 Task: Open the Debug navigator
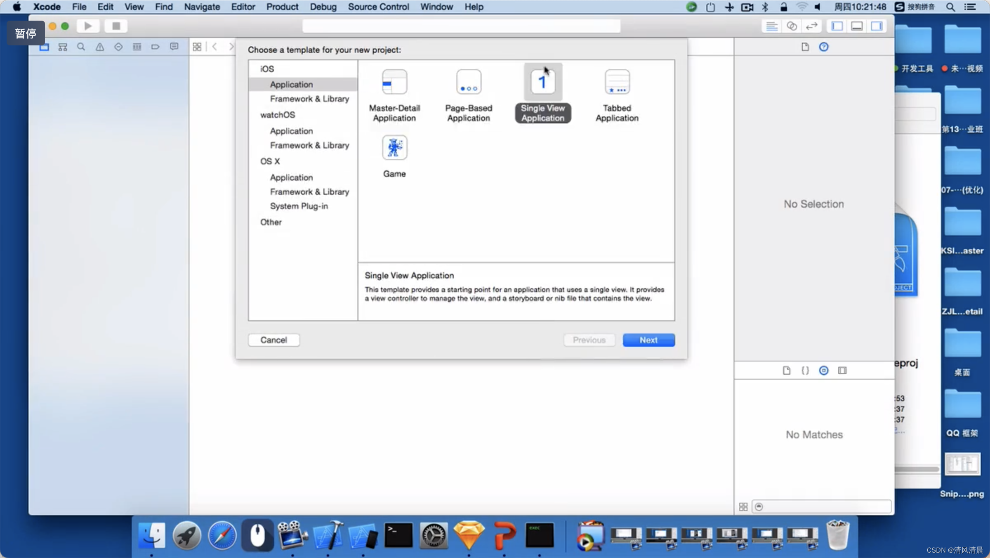[x=137, y=47]
